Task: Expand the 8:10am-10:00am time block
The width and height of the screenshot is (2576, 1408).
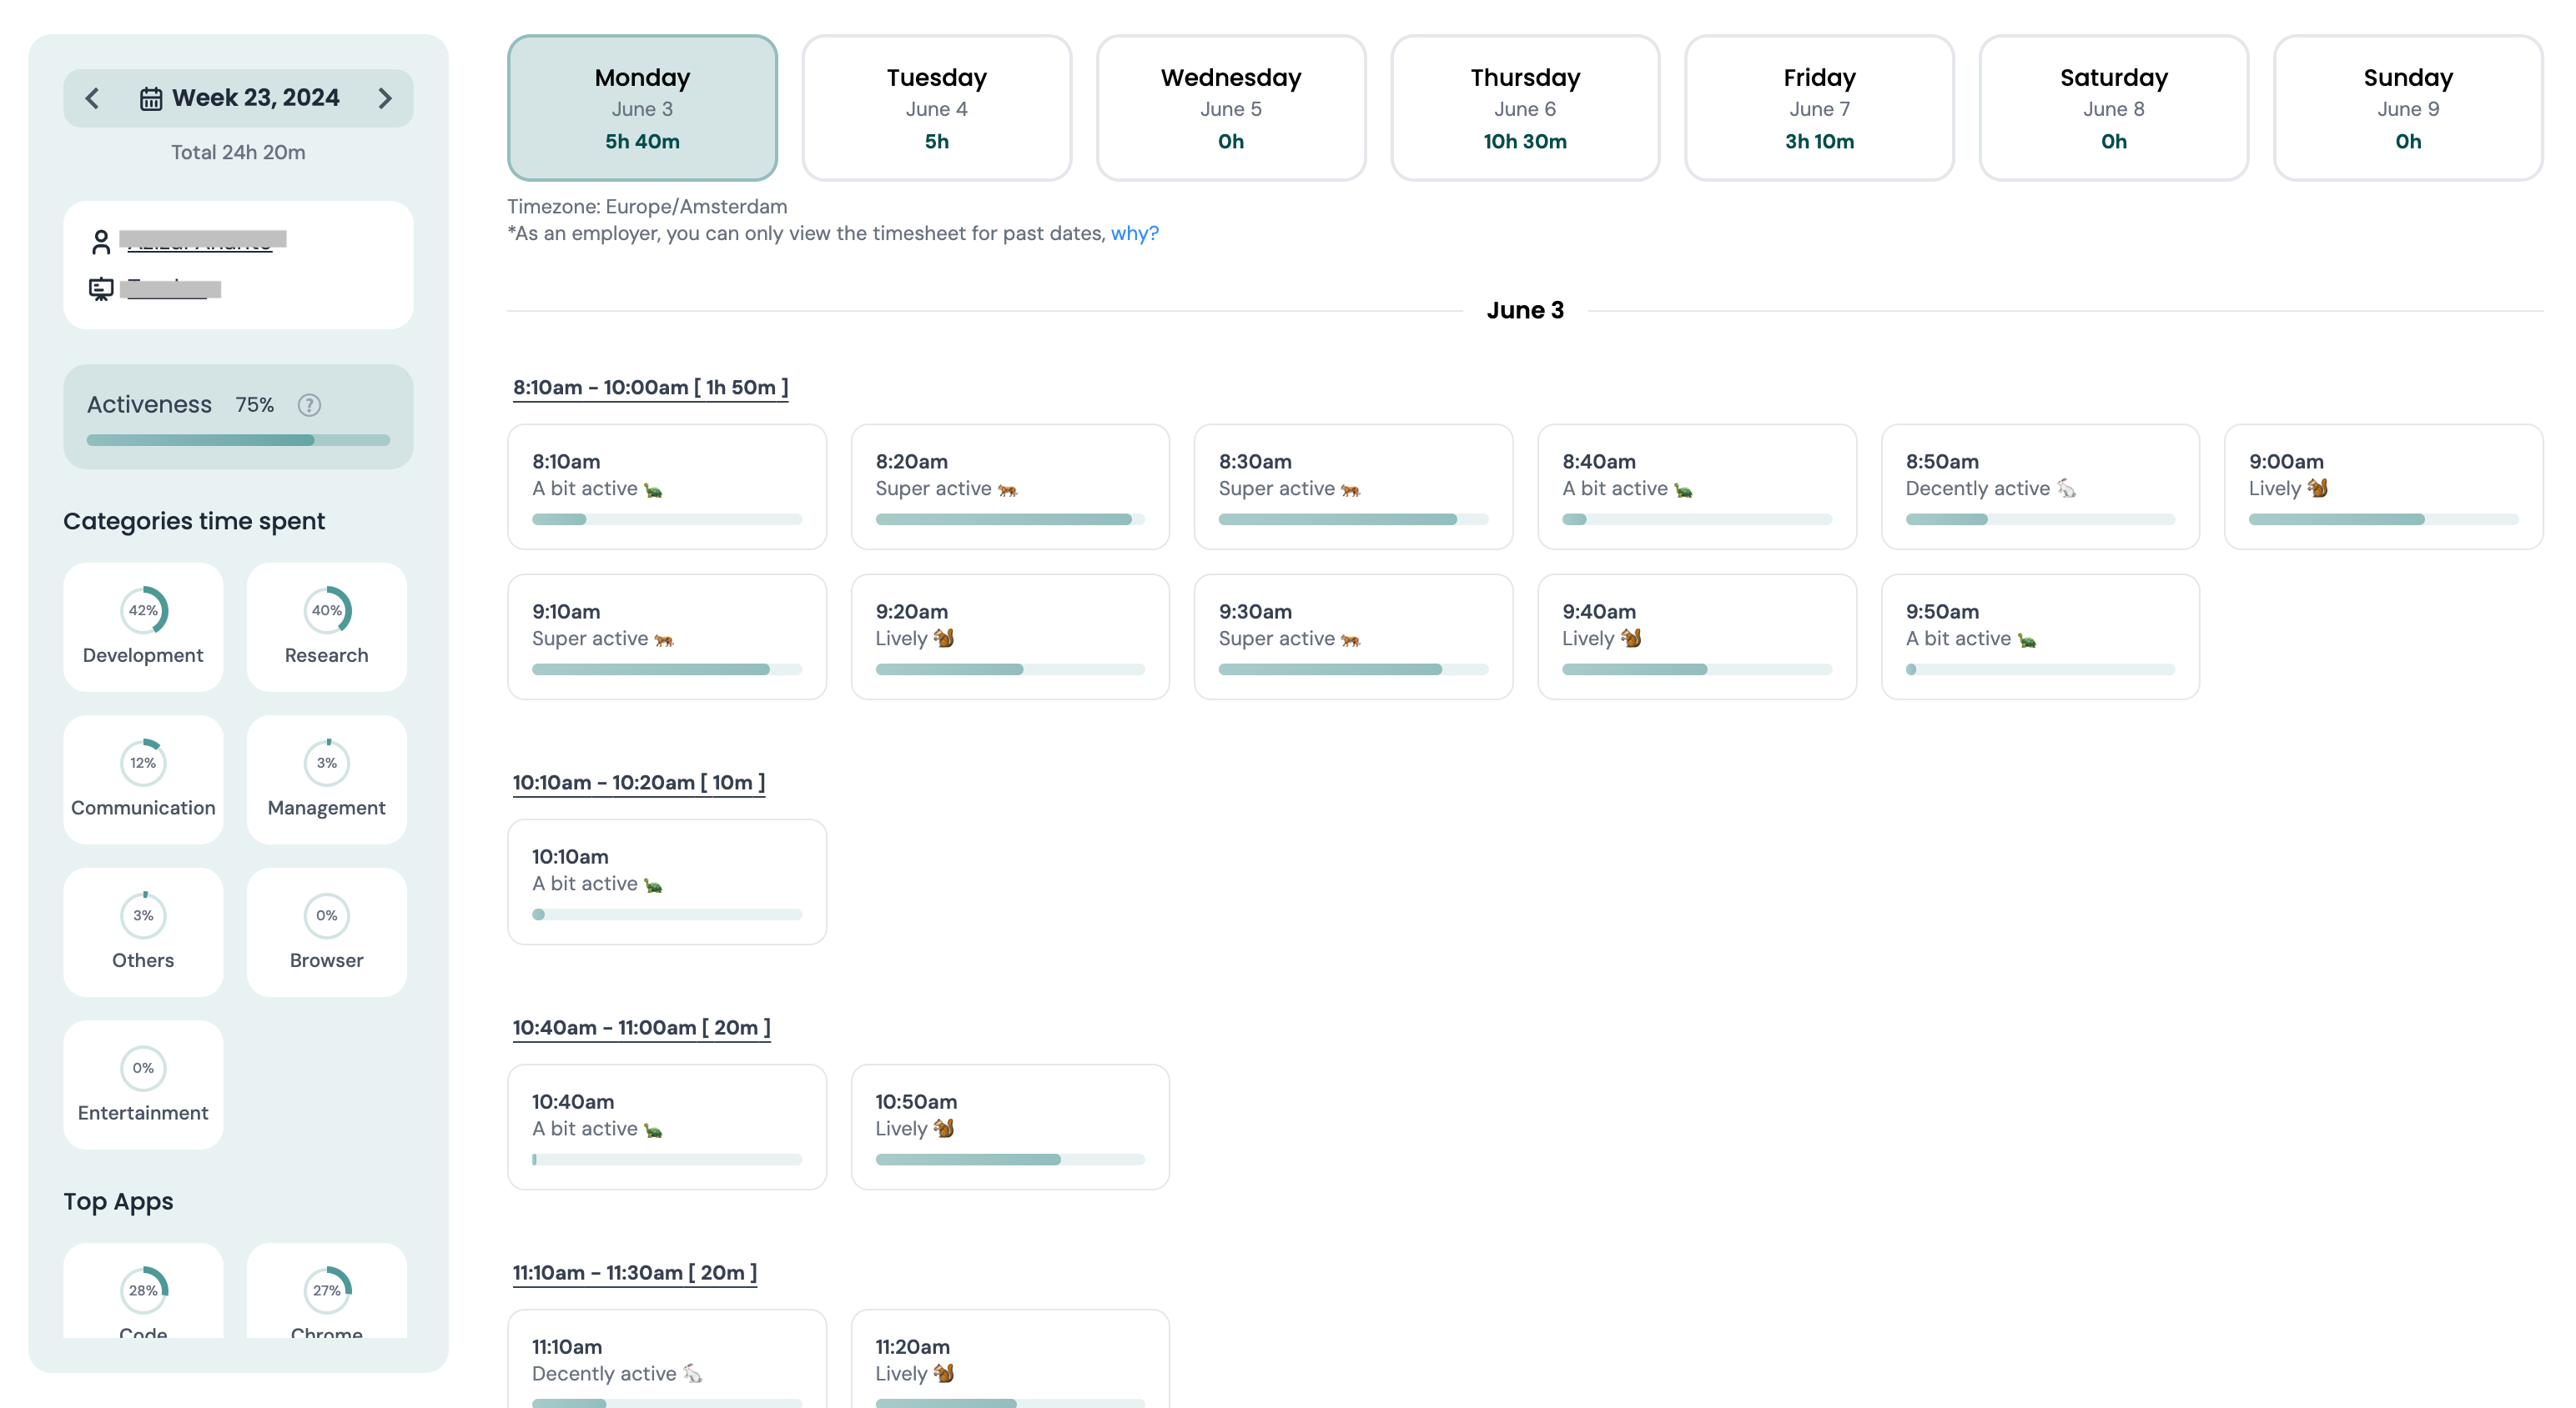Action: tap(652, 387)
